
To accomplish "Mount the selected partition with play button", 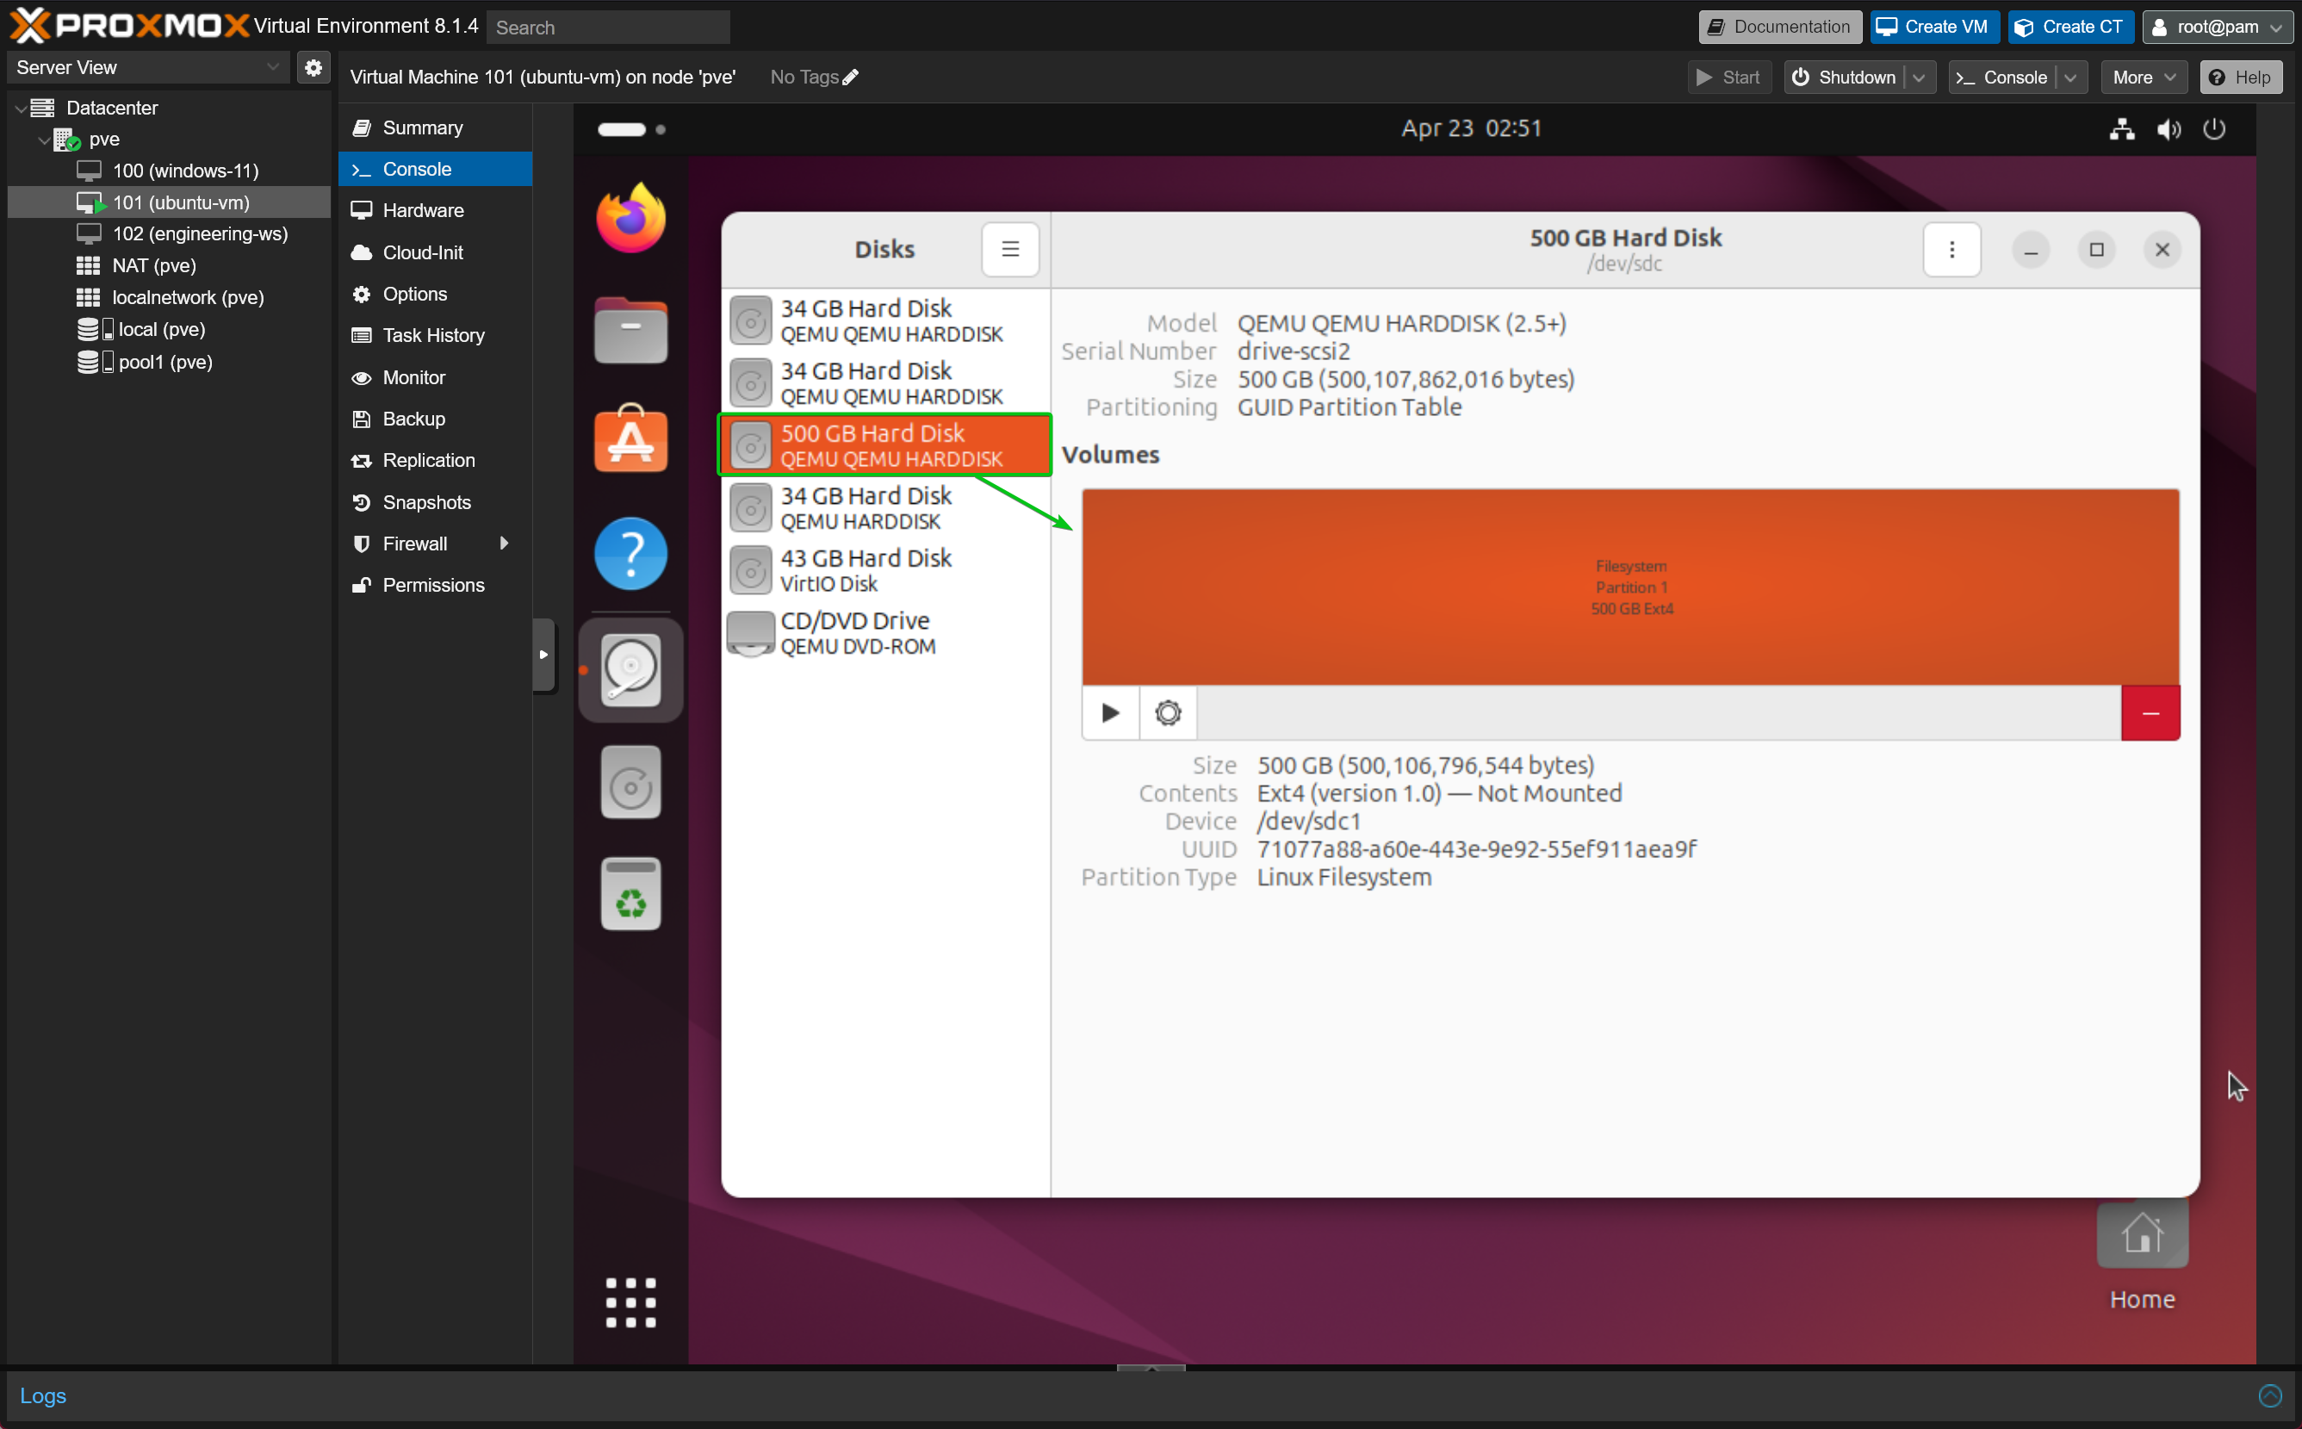I will [1110, 712].
